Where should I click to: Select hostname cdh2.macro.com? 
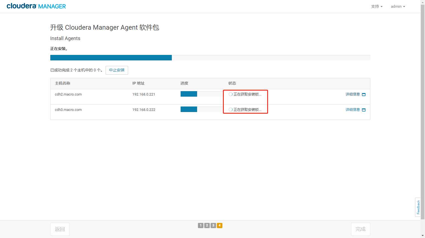pos(68,94)
